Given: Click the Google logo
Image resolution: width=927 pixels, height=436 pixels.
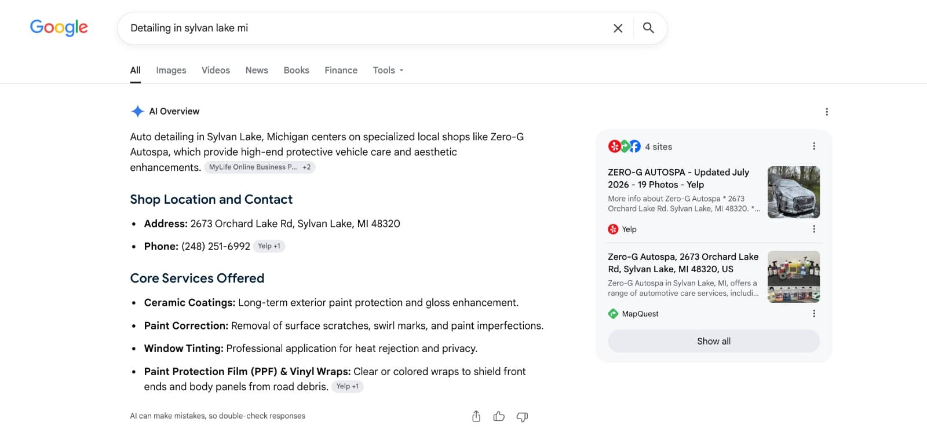Looking at the screenshot, I should tap(59, 27).
